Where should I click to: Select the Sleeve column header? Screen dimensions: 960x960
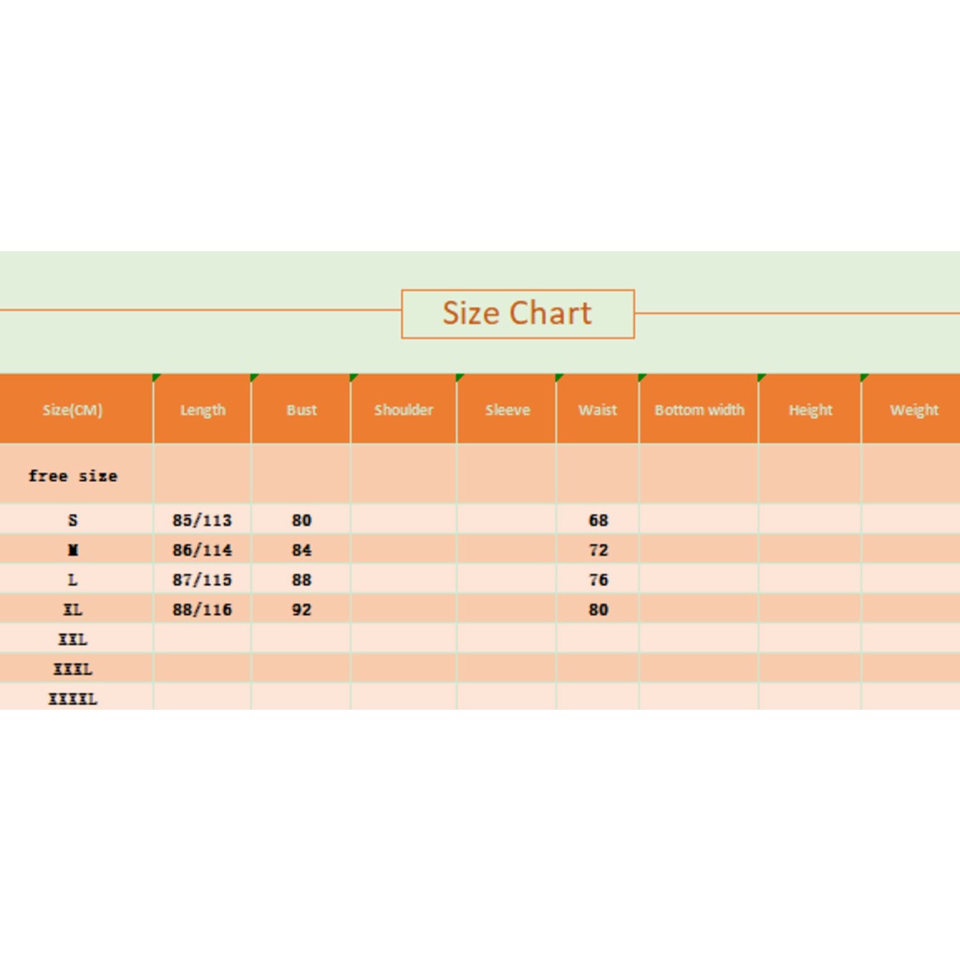click(x=507, y=410)
